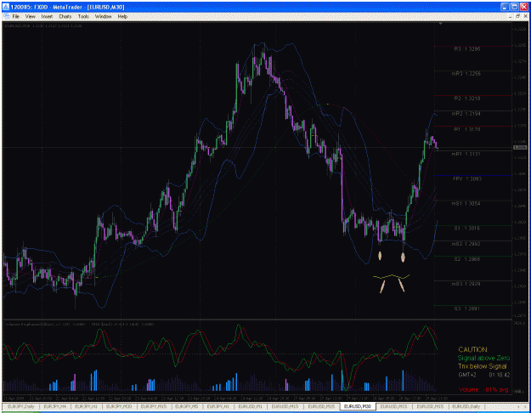Click the CAUTION indicator text
This screenshot has height=413, width=531.
pos(472,349)
